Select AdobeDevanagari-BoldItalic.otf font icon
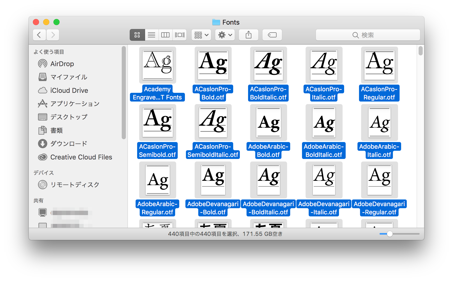Image resolution: width=453 pixels, height=281 pixels. [269, 180]
